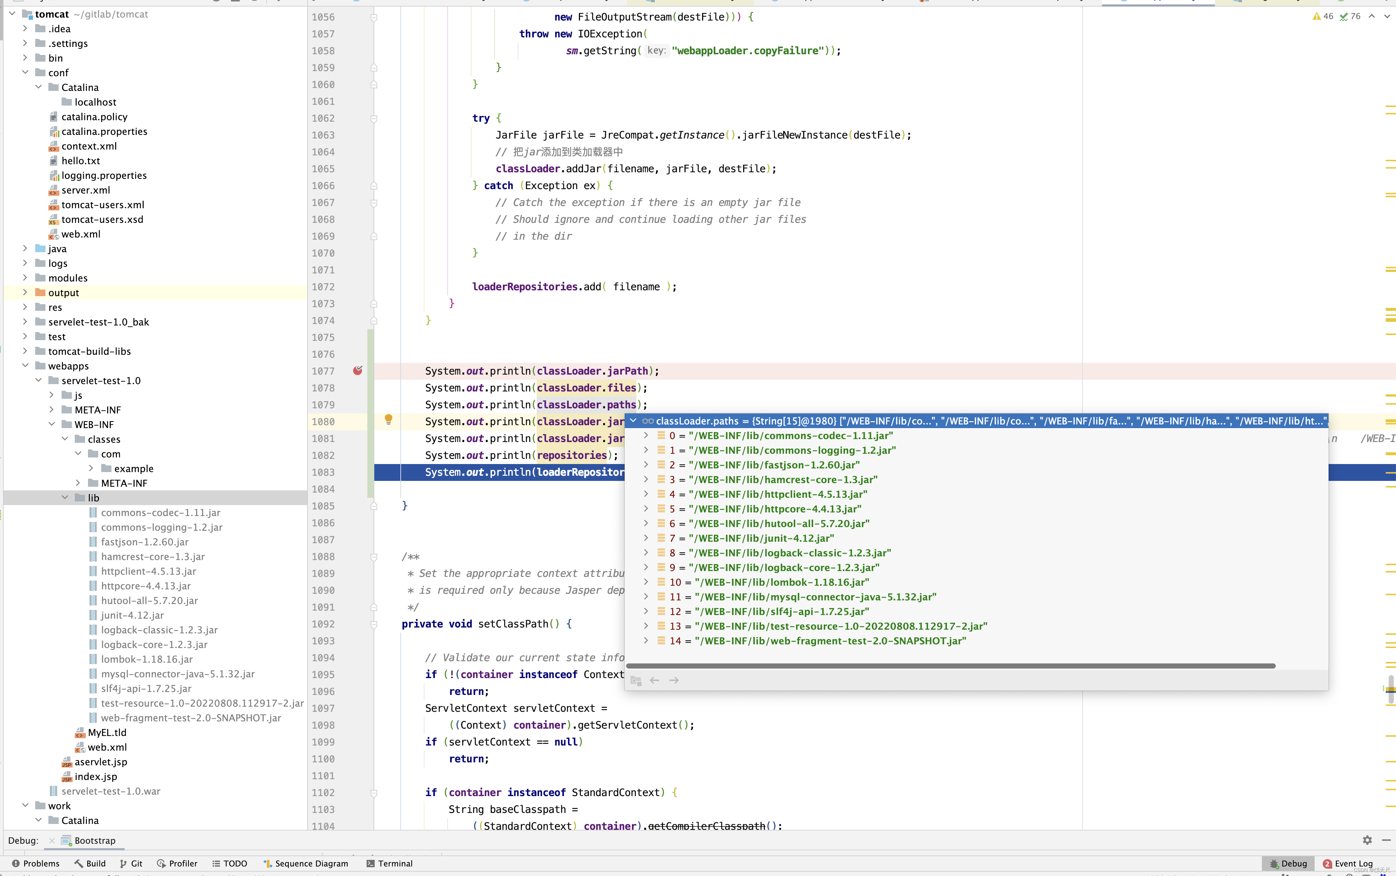Click the warnings count indicator icon
Screen dimensions: 1396x876
tap(1316, 16)
